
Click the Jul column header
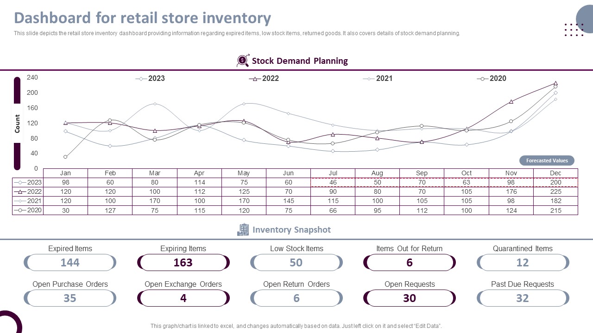coord(333,173)
